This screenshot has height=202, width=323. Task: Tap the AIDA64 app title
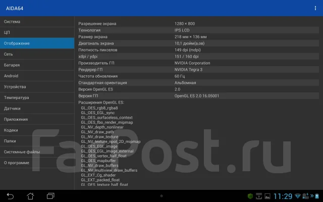15,8
